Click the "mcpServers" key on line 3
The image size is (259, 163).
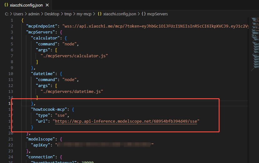coord(41,32)
